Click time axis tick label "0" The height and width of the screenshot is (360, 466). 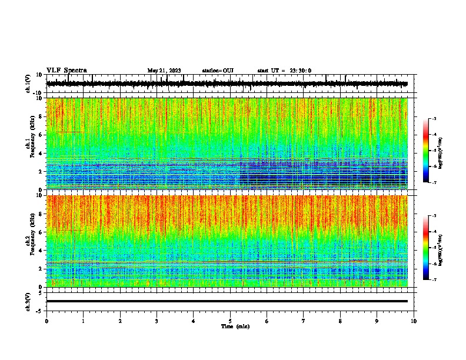tap(46, 321)
